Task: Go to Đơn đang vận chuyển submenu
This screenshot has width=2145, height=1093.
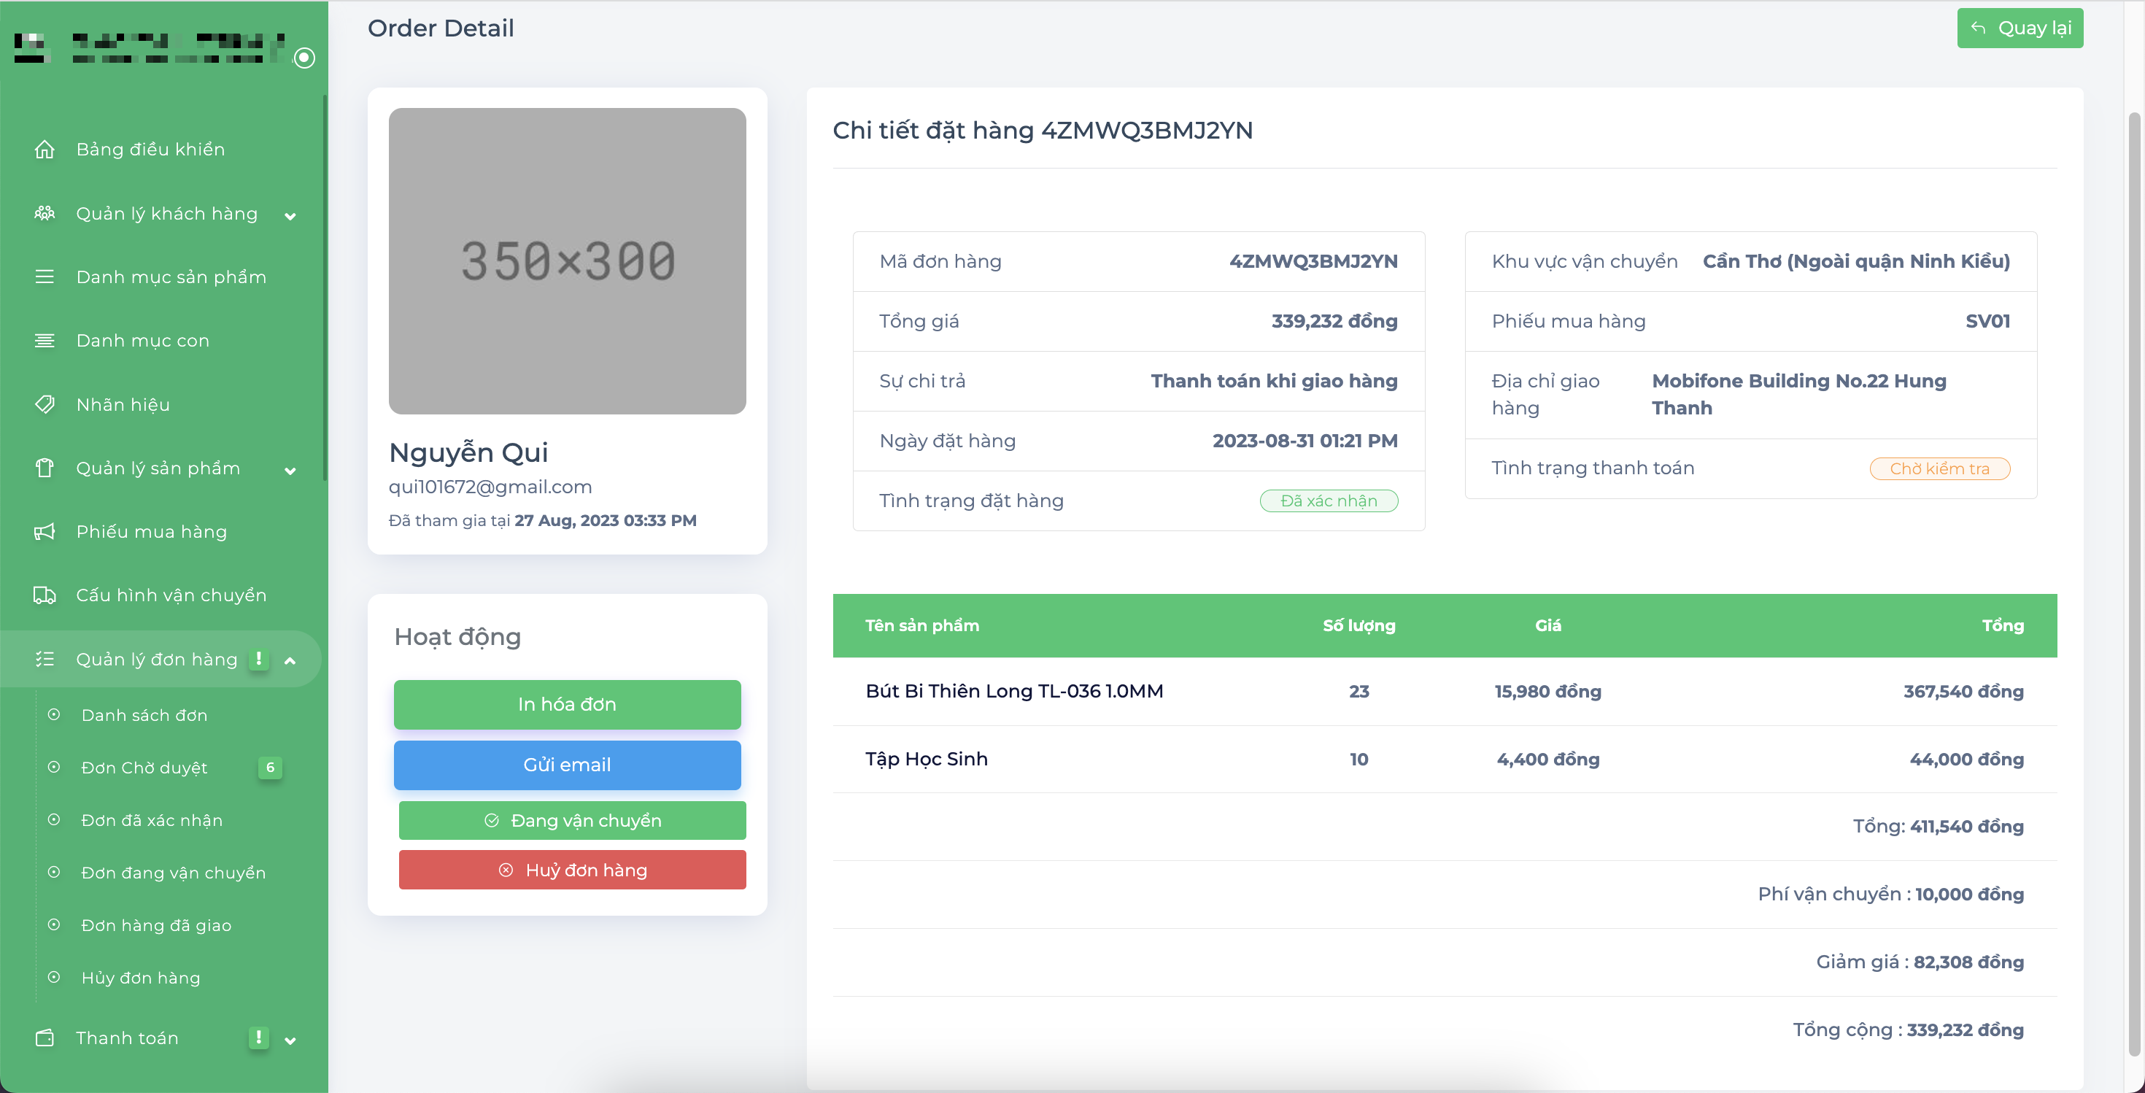Action: (x=173, y=873)
